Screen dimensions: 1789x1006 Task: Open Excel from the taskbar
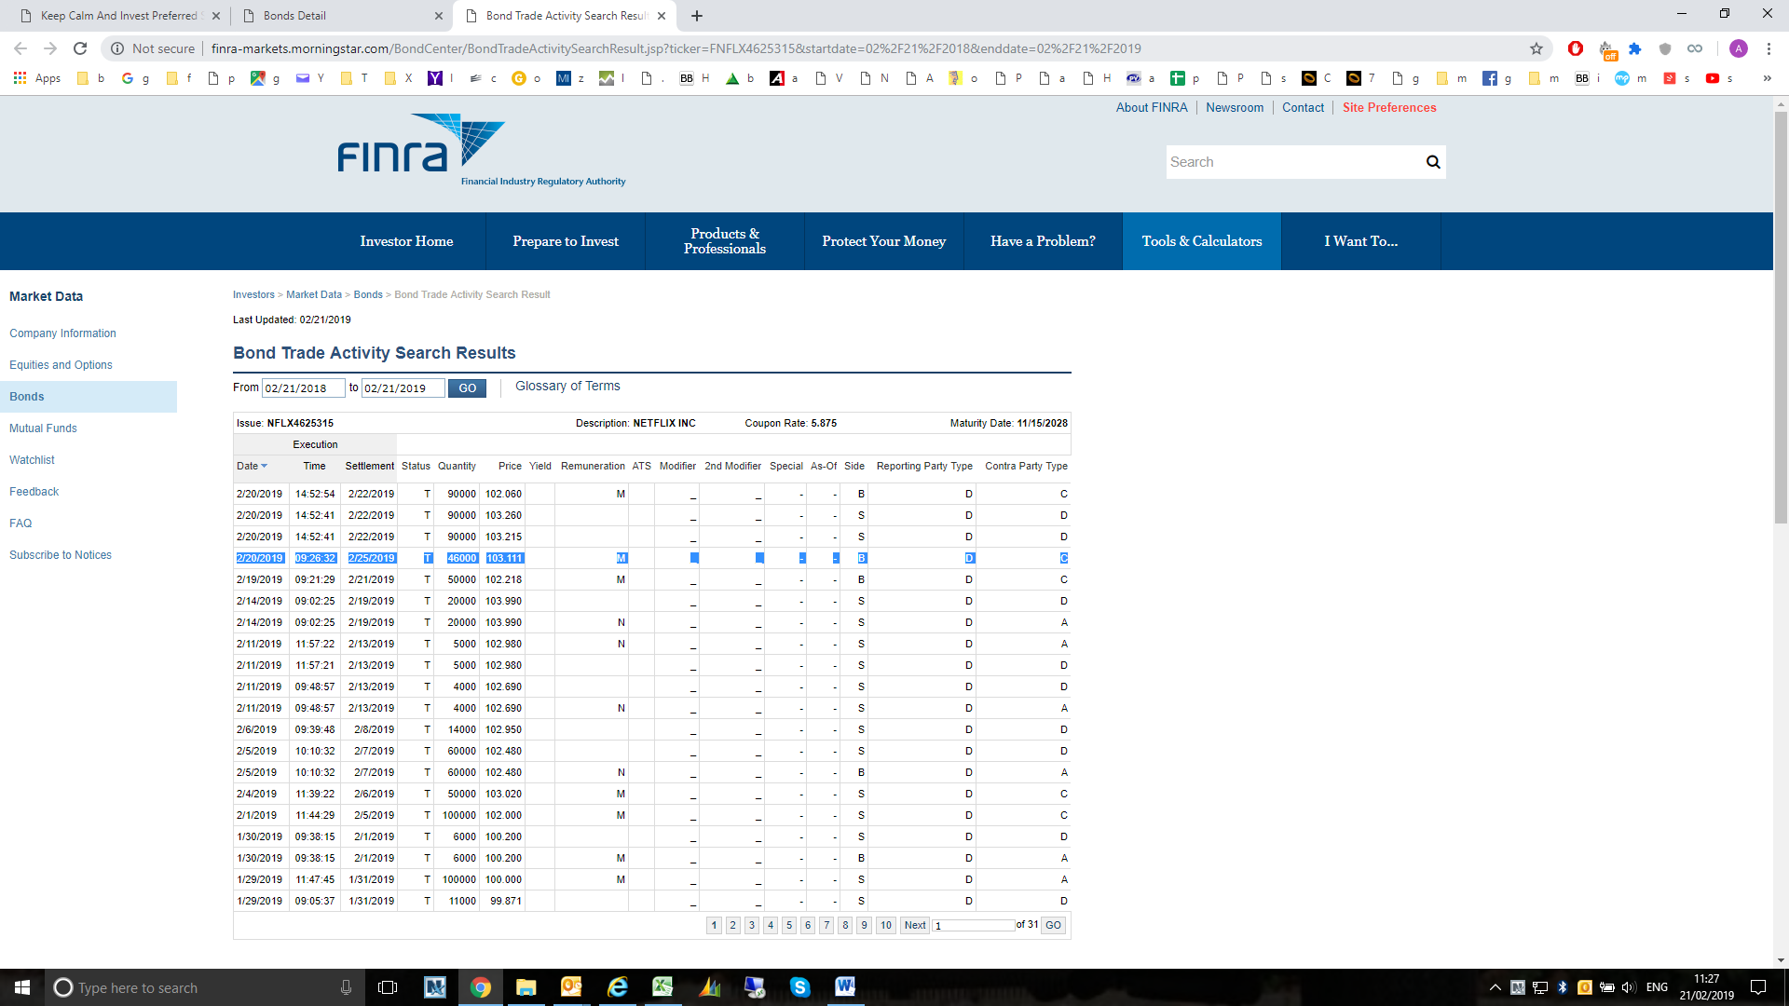[662, 987]
